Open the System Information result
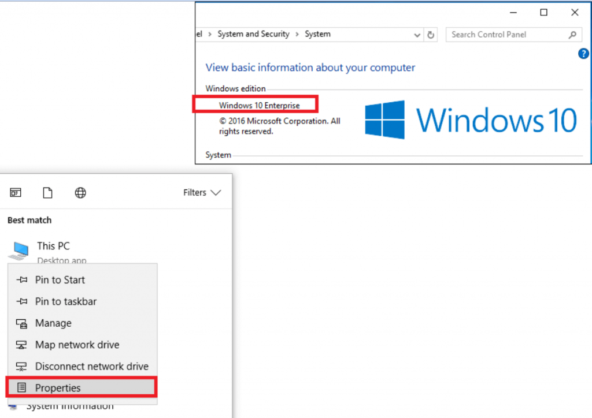592x418 pixels. pyautogui.click(x=69, y=405)
